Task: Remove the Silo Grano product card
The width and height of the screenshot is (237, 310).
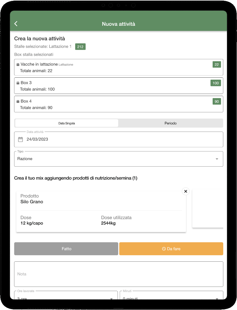Action: click(185, 191)
